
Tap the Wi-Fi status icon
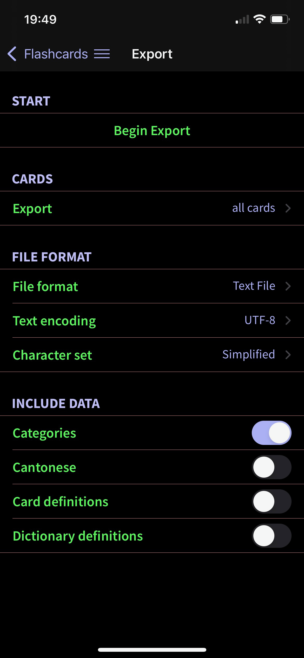tap(259, 19)
